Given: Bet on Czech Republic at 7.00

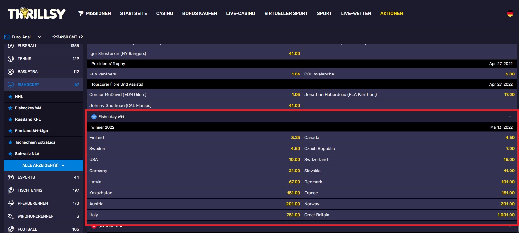Looking at the screenshot, I should point(409,149).
